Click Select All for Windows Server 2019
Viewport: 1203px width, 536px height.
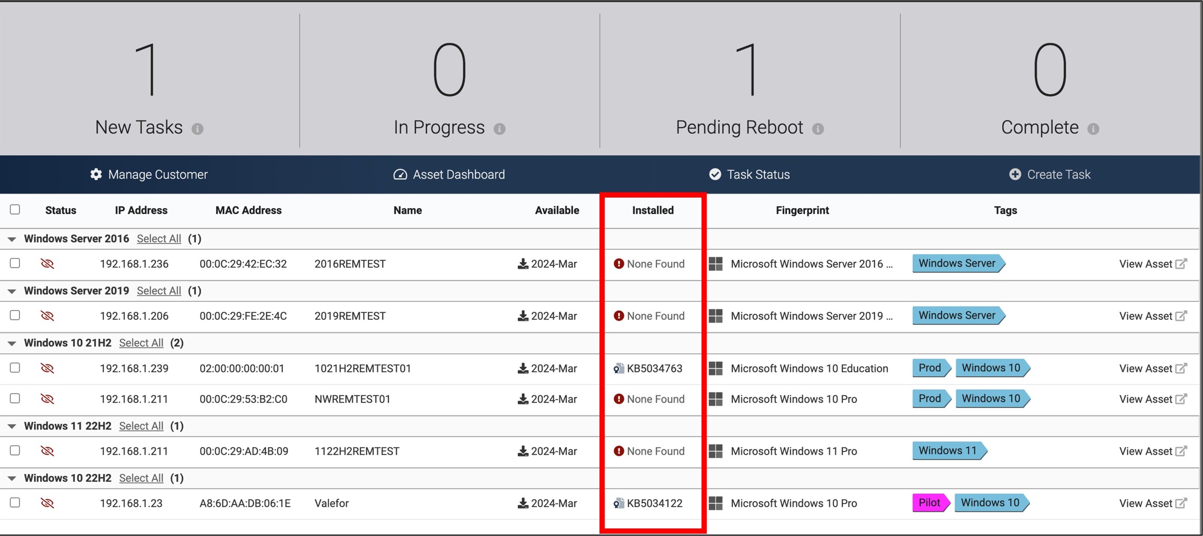159,290
